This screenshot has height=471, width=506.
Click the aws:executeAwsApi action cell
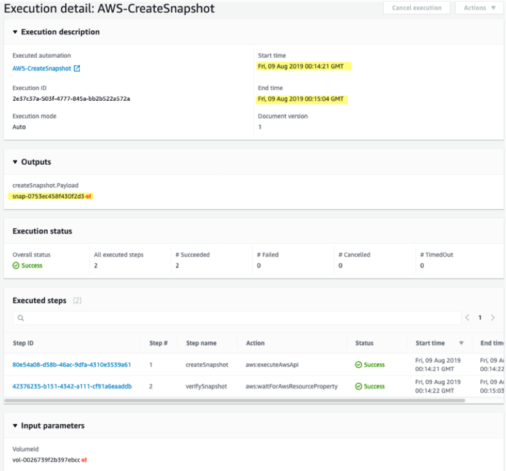coord(271,365)
